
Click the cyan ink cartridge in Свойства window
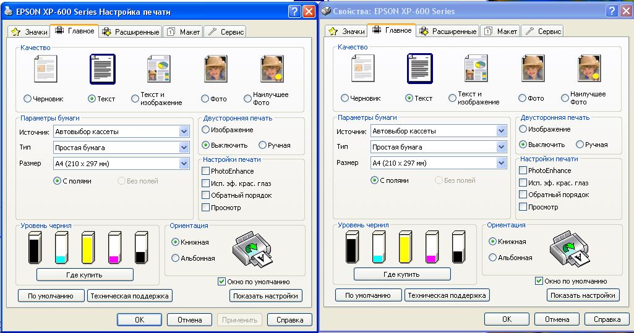coord(379,247)
